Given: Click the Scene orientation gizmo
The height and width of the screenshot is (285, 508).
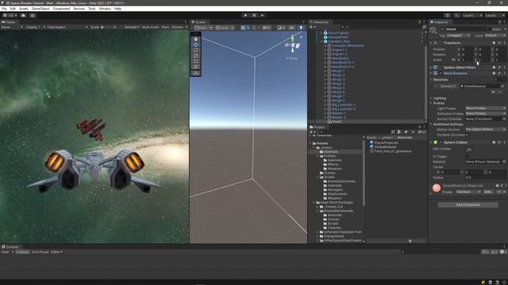Looking at the screenshot, I should [293, 46].
